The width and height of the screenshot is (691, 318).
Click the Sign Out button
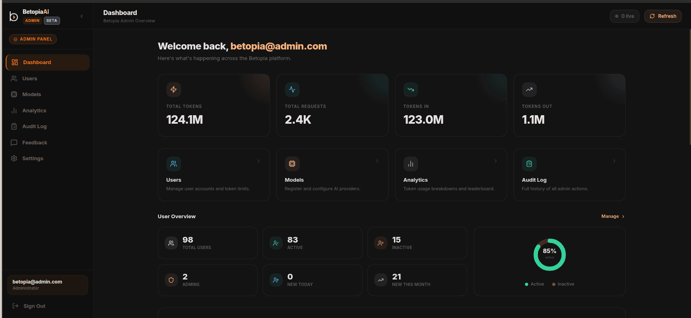coord(29,306)
